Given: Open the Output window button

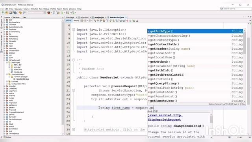Looking at the screenshot, I should [7, 137].
